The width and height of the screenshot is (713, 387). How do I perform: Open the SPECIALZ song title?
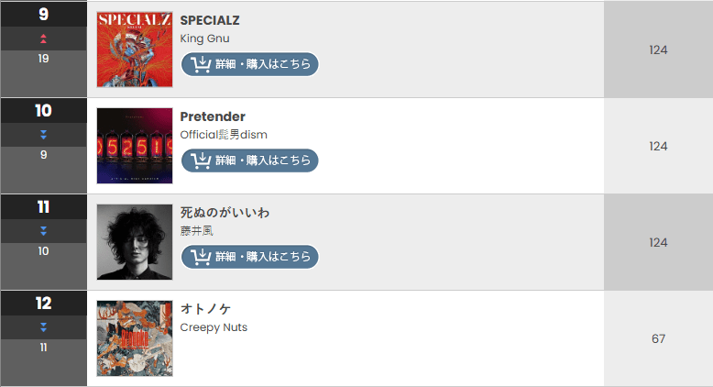[210, 20]
